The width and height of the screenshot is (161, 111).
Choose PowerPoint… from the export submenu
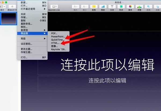(58, 36)
